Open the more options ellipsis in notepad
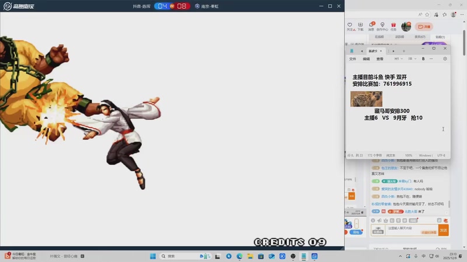Image resolution: width=467 pixels, height=262 pixels. point(431,59)
